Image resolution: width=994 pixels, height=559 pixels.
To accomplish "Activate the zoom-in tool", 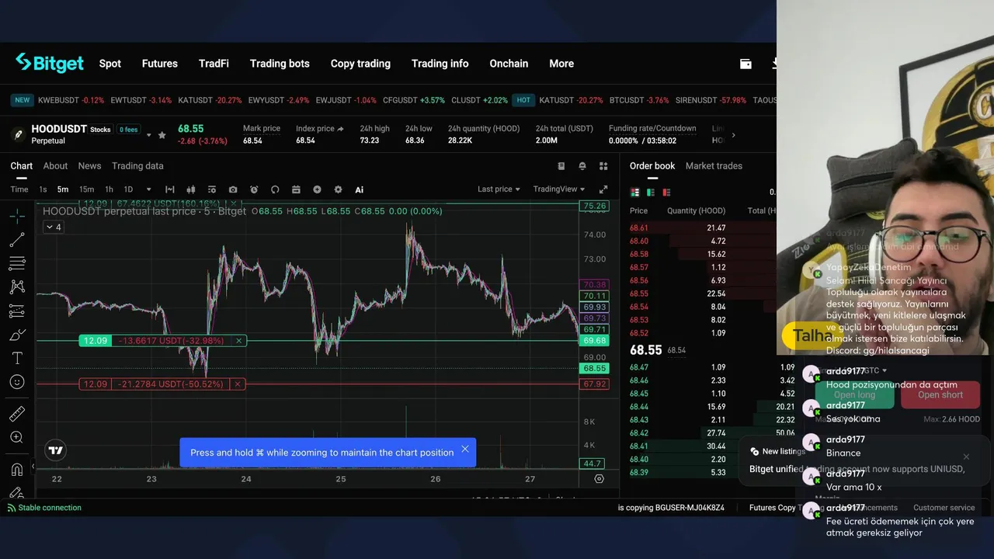I will tap(17, 438).
